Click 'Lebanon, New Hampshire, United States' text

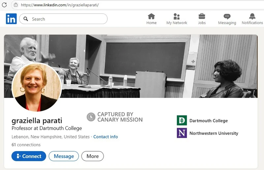tap(50, 137)
